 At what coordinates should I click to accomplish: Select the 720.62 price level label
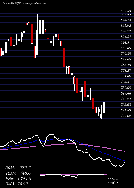[126, 116]
